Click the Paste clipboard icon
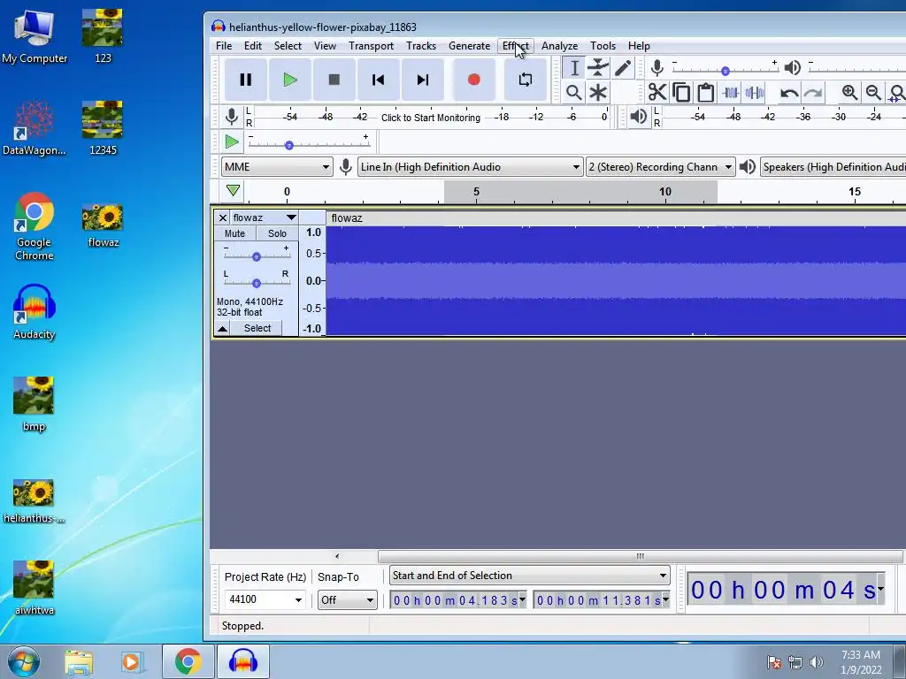This screenshot has width=906, height=679. (x=705, y=92)
